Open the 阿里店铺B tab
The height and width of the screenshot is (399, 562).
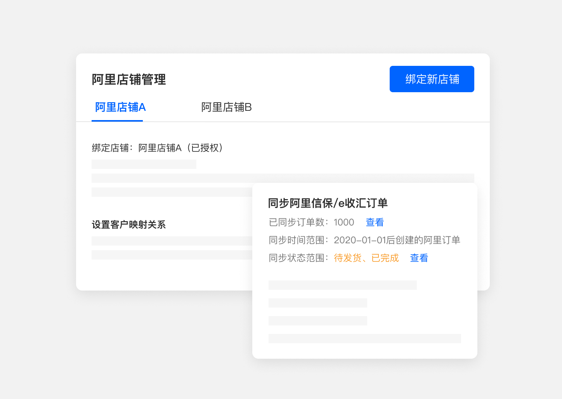point(226,107)
